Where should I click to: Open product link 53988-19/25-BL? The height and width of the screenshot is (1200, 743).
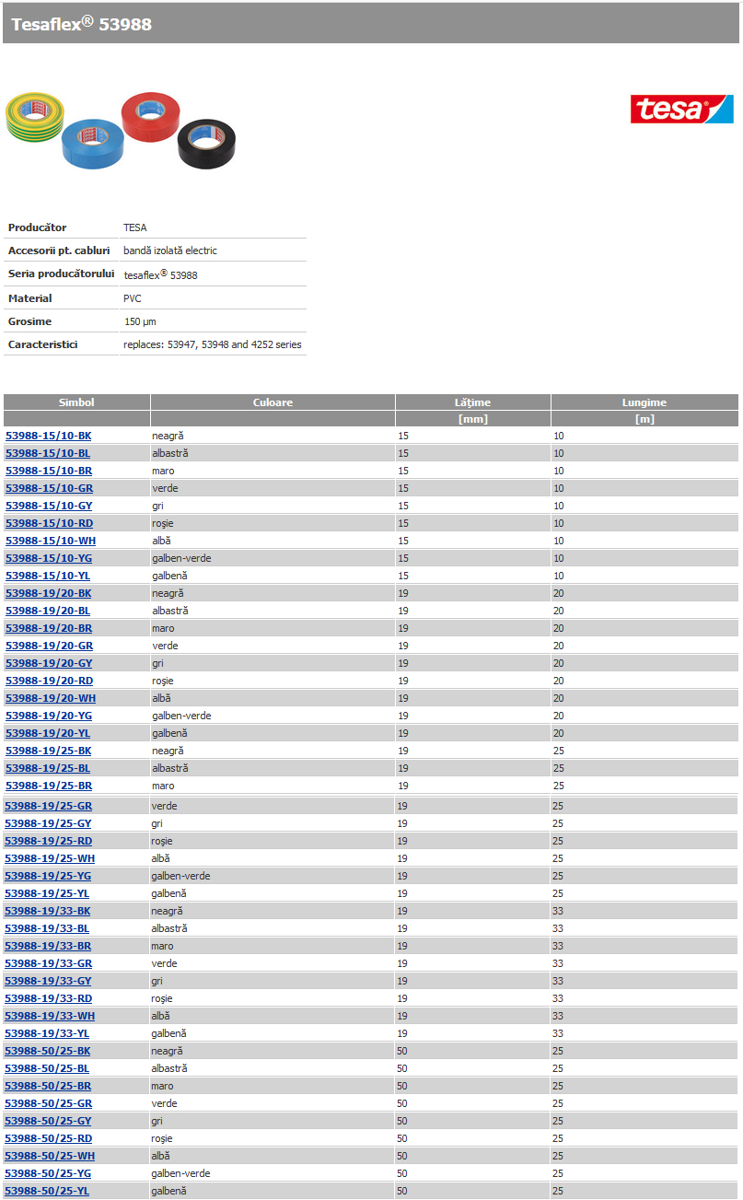pos(48,768)
